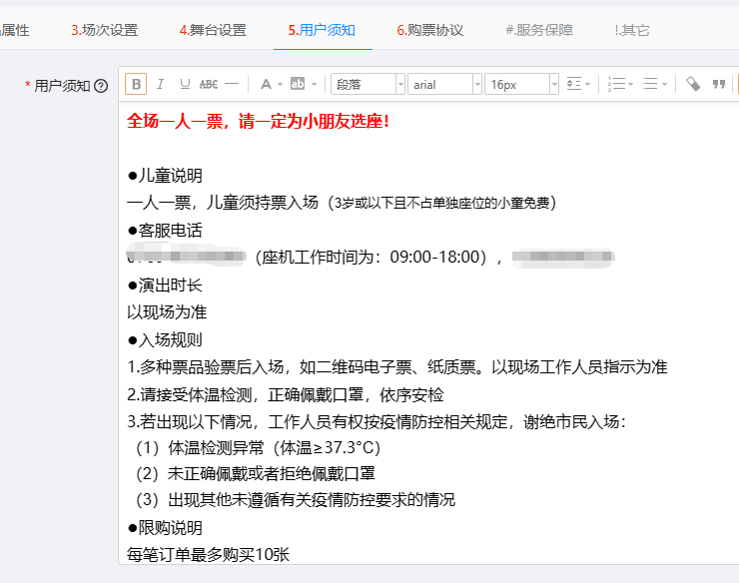Click the ●演出时长 heading
Viewport: 739px width, 583px height.
pos(165,286)
